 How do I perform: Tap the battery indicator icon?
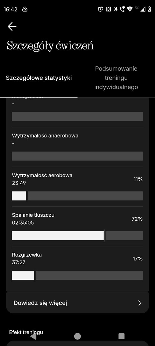pos(150,9)
